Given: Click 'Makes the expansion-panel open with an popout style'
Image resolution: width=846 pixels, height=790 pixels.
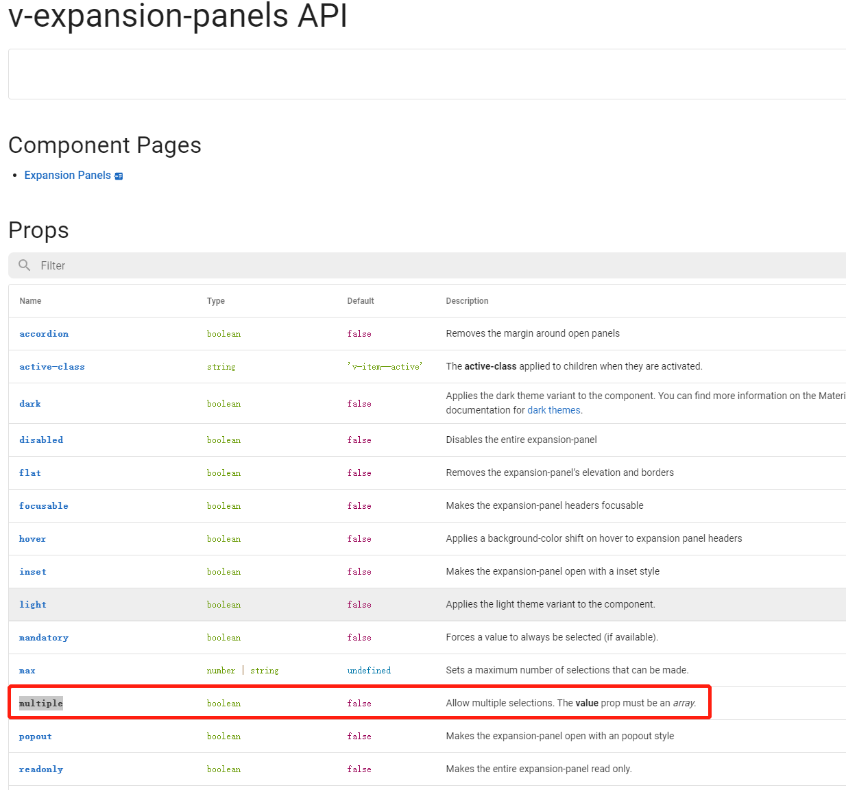Looking at the screenshot, I should coord(560,736).
